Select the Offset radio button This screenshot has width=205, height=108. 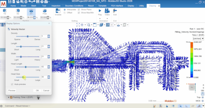[x=65, y=13]
